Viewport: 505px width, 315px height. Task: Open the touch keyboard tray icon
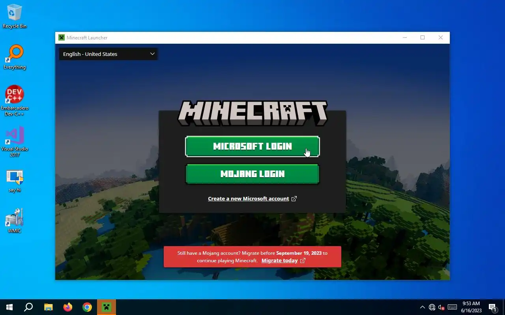(x=453, y=307)
